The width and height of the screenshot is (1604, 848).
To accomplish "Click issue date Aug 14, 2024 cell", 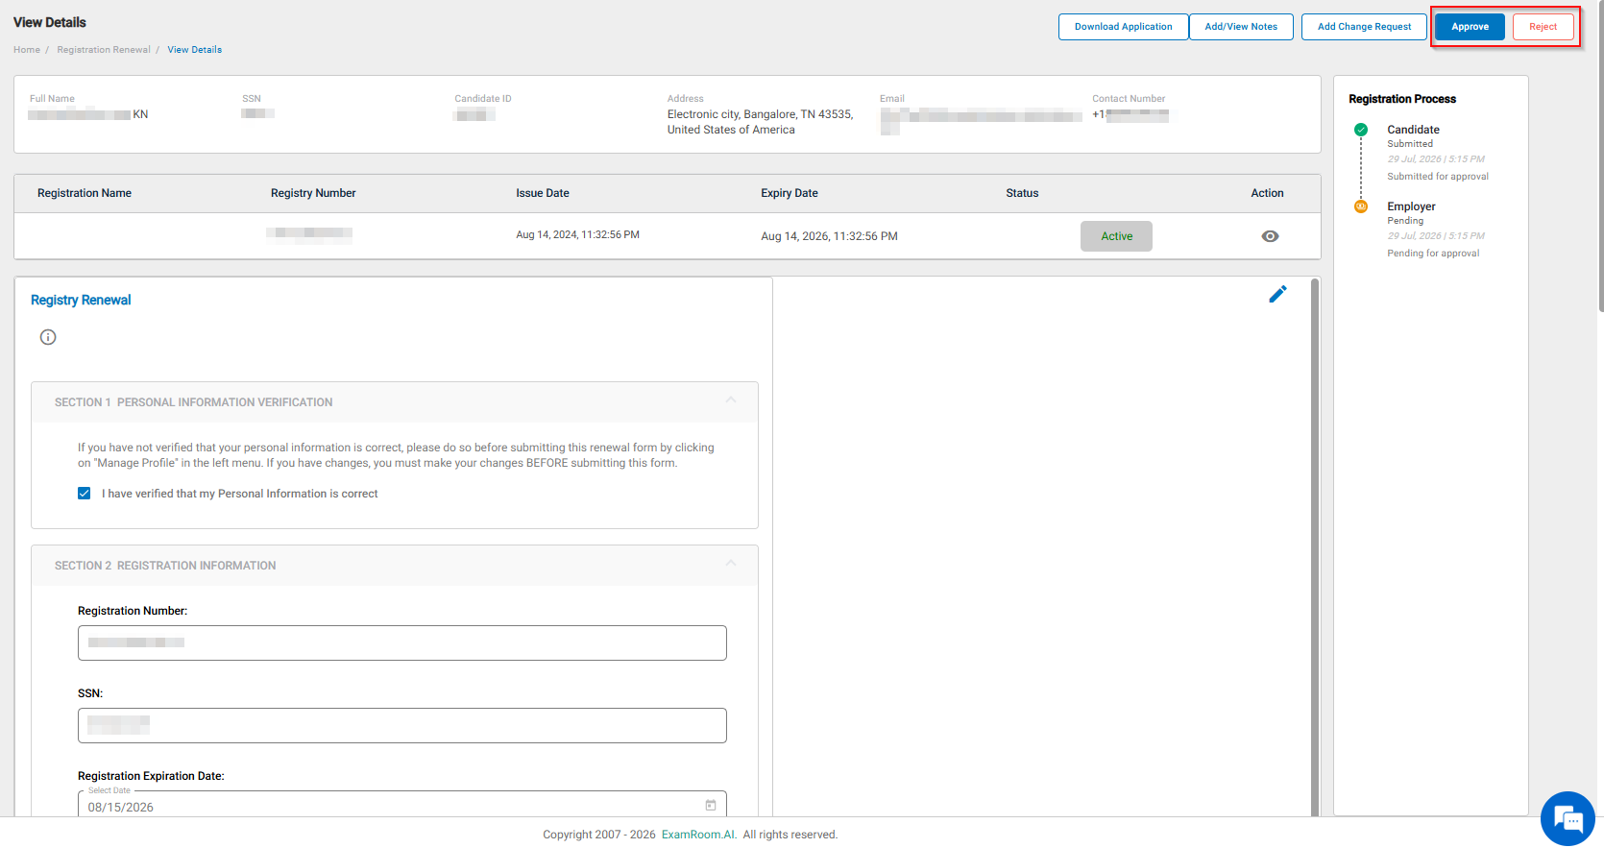I will (x=577, y=234).
